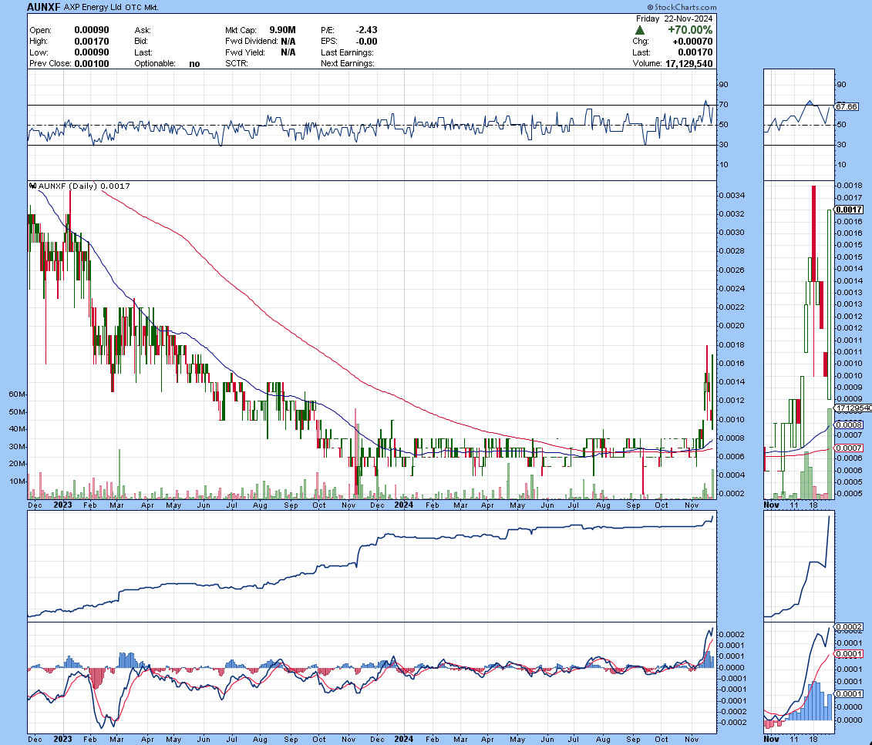Click the AUNXF ticker symbol in the header
Screen dimensions: 872x745
coord(44,7)
